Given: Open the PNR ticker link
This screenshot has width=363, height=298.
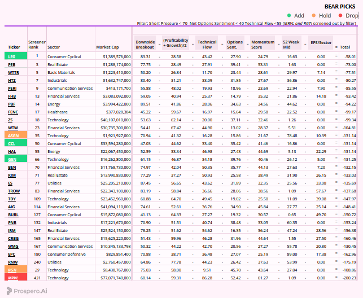Looking at the screenshot, I should (x=12, y=222).
